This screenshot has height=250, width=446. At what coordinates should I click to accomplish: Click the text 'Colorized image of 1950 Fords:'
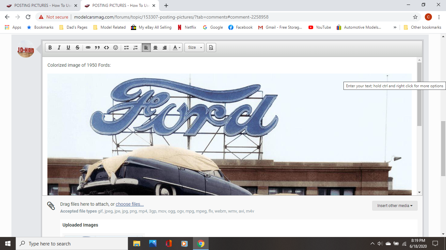click(79, 65)
